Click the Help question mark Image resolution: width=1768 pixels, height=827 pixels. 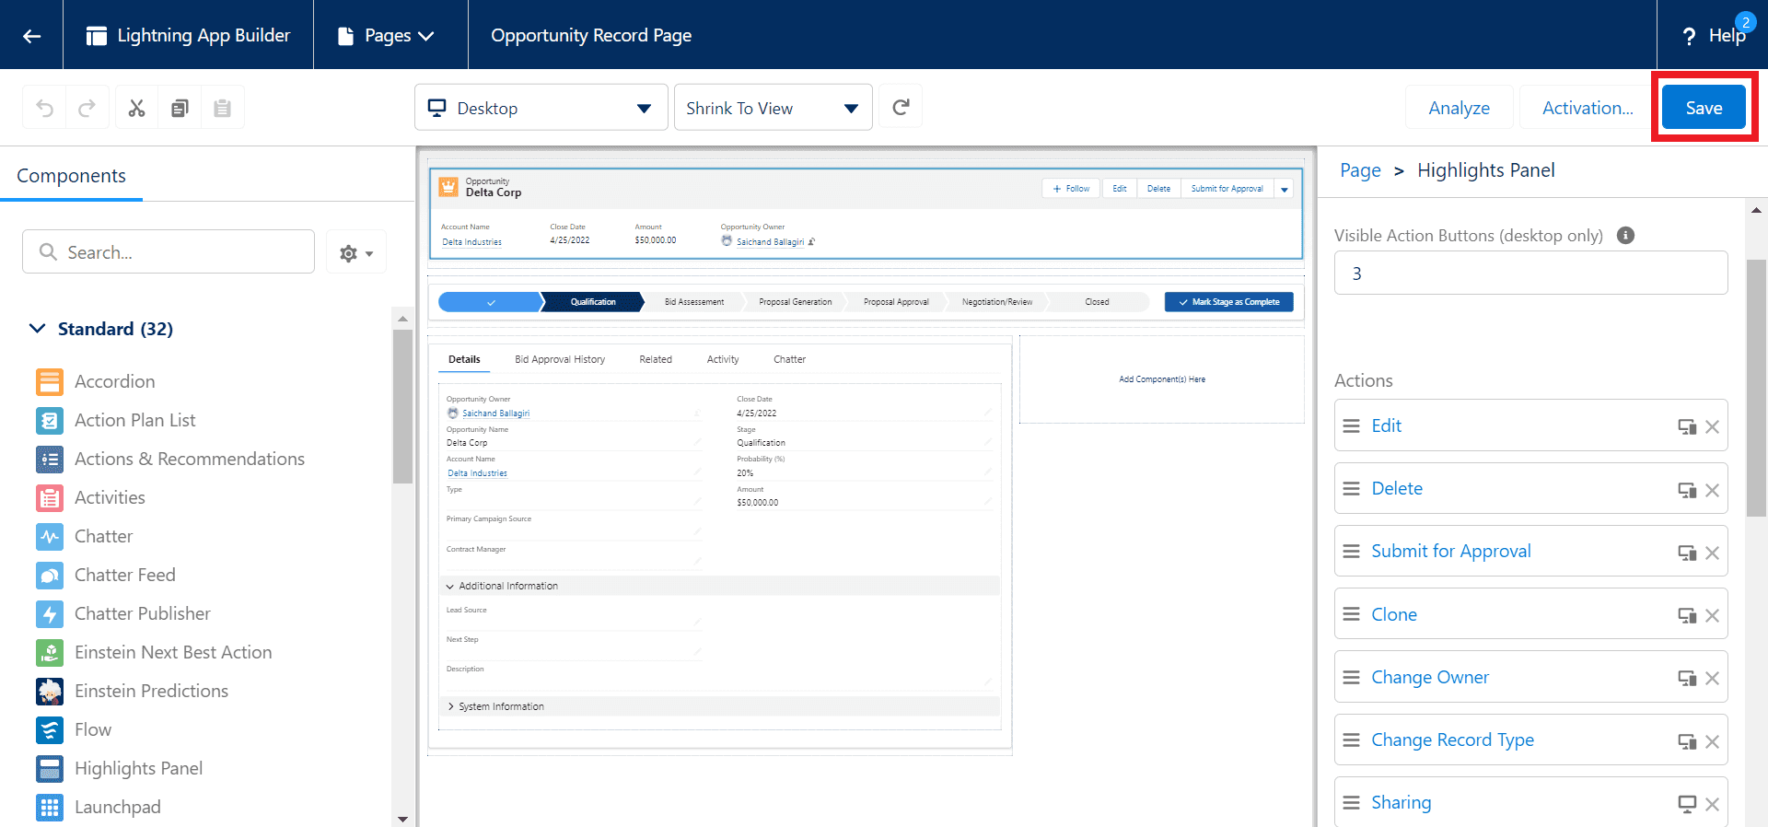1689,36
